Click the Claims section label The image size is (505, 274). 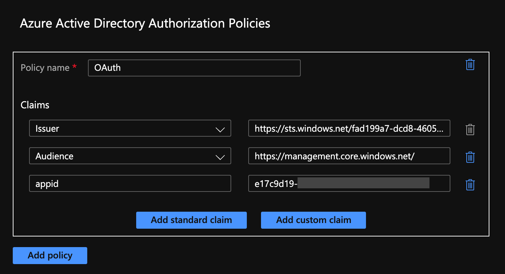(x=35, y=105)
